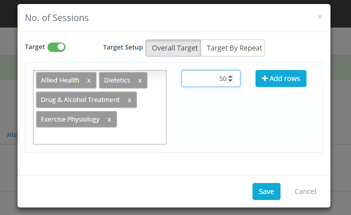Switch to Target By Repeat

[233, 48]
